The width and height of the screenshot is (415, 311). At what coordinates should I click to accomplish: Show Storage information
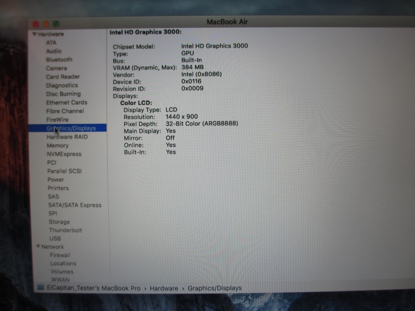pyautogui.click(x=59, y=222)
